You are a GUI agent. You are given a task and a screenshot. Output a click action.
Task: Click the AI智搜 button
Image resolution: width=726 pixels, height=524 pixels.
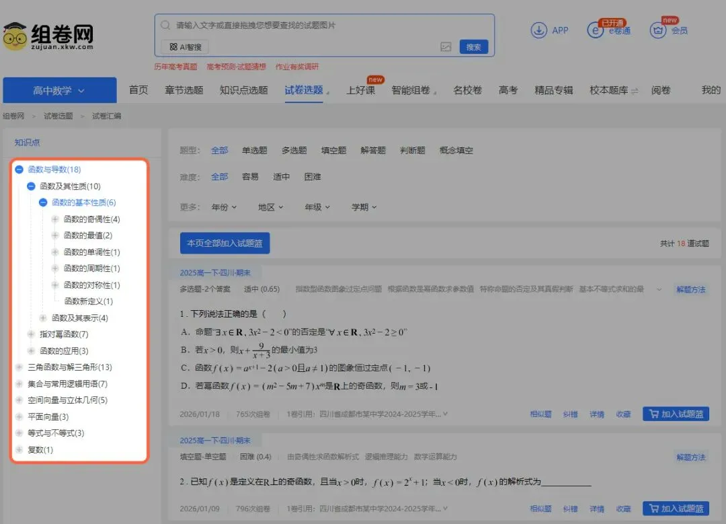pyautogui.click(x=186, y=47)
